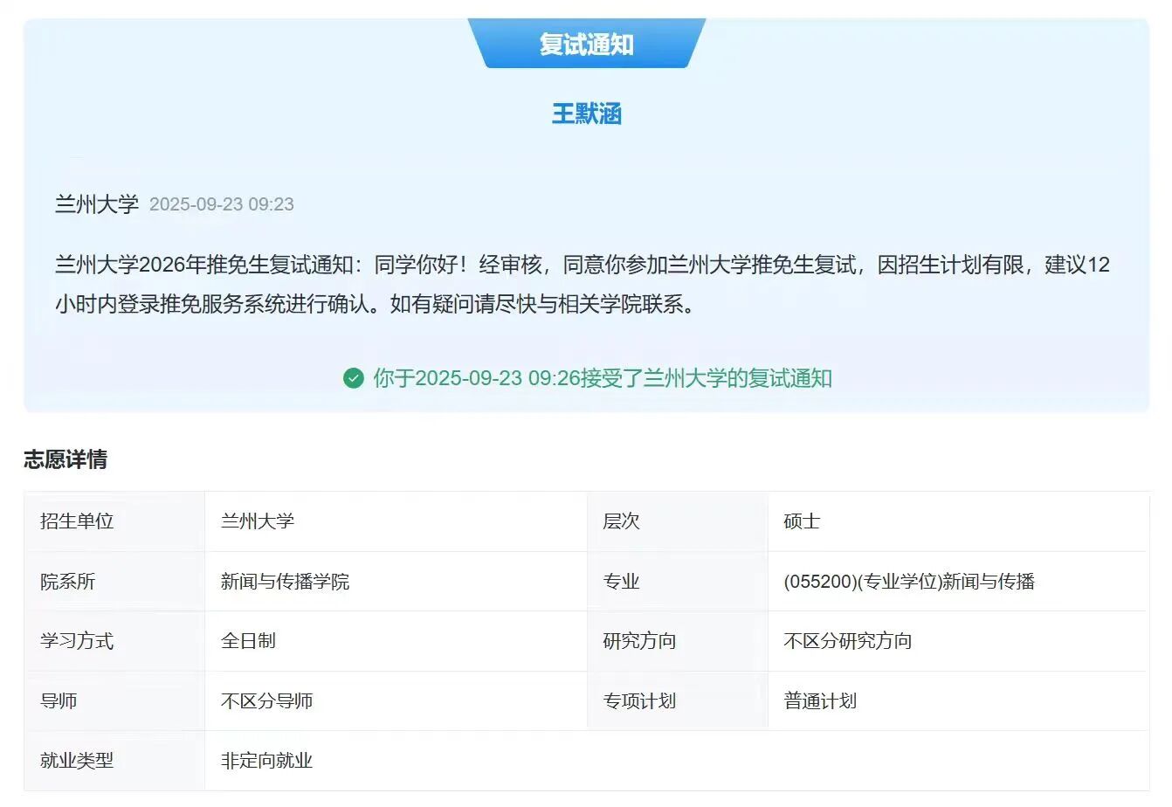This screenshot has height=807, width=1172.
Task: Select the 招生单位 label cell
Action: 78,521
